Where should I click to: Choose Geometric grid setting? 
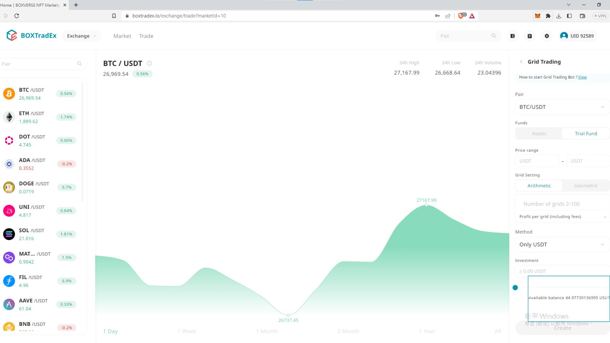pos(586,186)
